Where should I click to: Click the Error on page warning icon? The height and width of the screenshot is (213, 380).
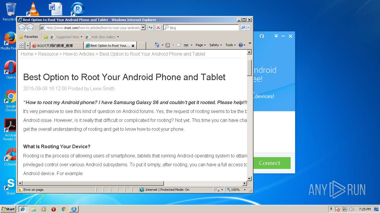point(20,190)
